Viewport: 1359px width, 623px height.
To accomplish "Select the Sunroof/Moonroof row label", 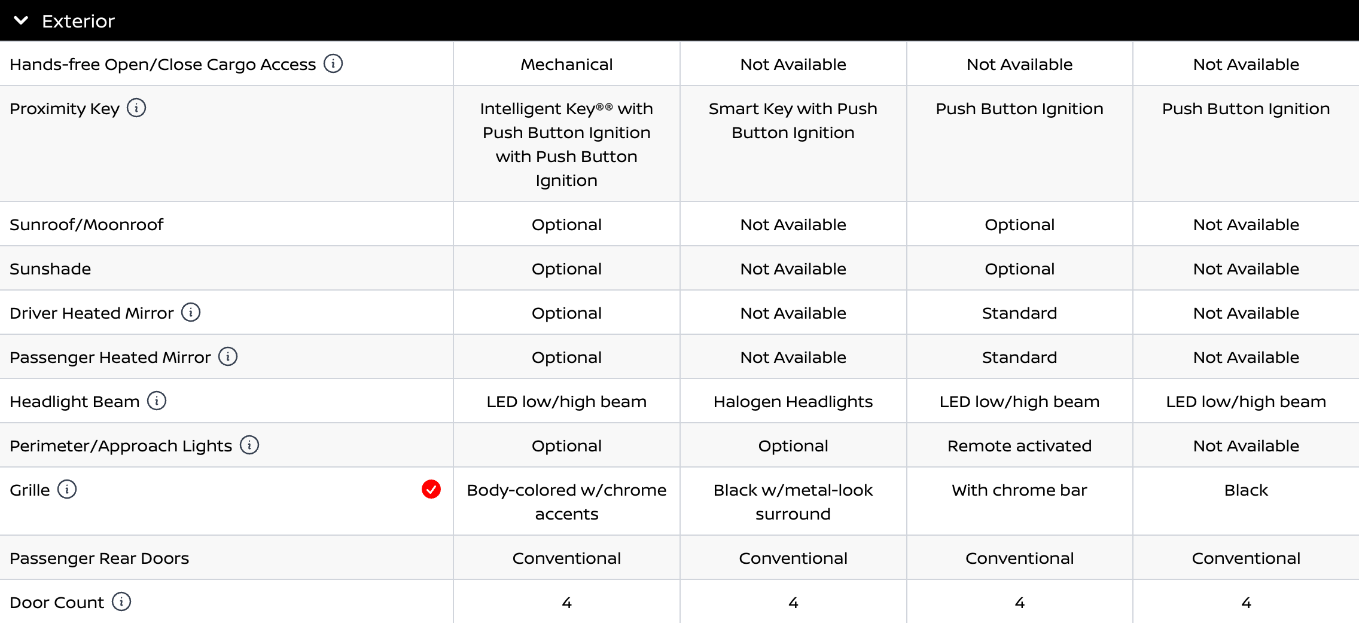I will pos(86,225).
